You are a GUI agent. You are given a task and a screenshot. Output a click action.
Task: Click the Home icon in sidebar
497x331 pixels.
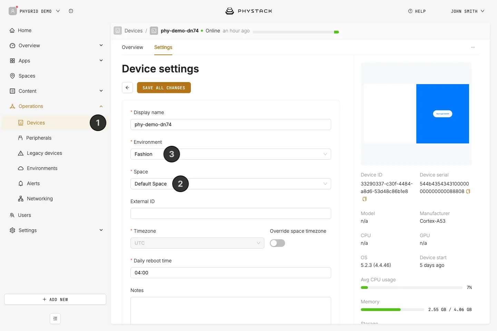(12, 30)
